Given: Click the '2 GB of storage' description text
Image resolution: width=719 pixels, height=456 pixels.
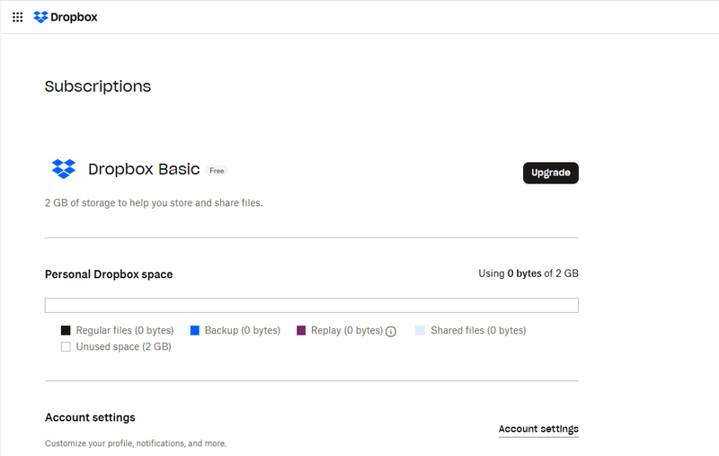Looking at the screenshot, I should tap(154, 203).
